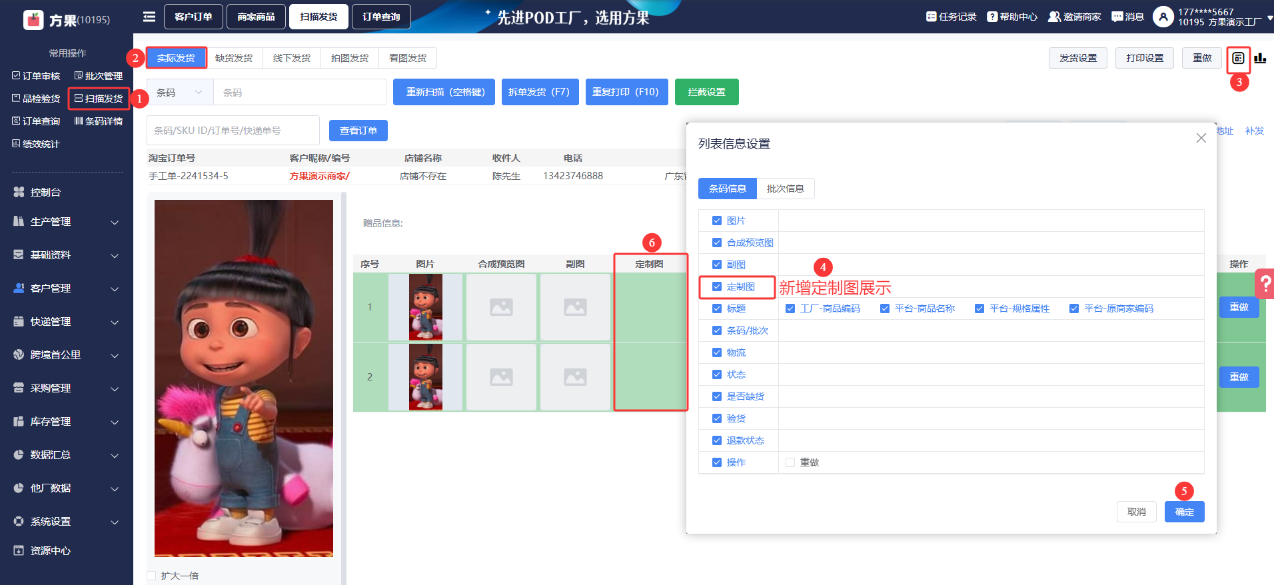Open 品检验货 shortcut
This screenshot has width=1274, height=585.
(x=36, y=99)
